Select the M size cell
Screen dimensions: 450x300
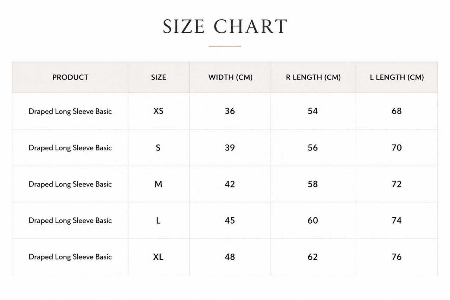point(159,184)
